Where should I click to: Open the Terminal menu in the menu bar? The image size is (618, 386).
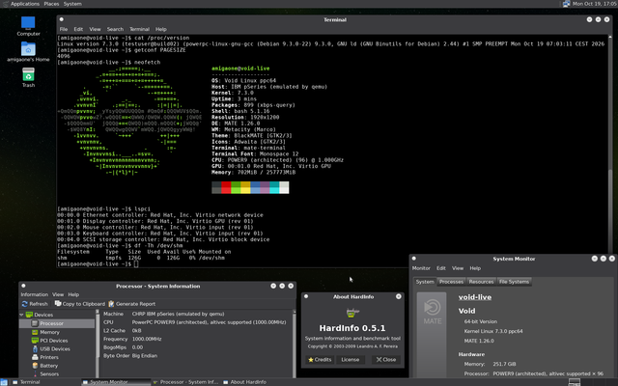tap(139, 29)
